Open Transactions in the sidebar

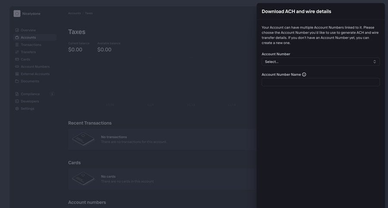[31, 45]
